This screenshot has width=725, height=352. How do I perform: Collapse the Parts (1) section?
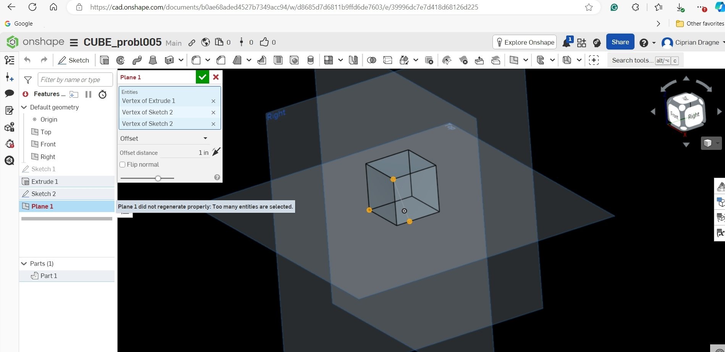pyautogui.click(x=24, y=264)
